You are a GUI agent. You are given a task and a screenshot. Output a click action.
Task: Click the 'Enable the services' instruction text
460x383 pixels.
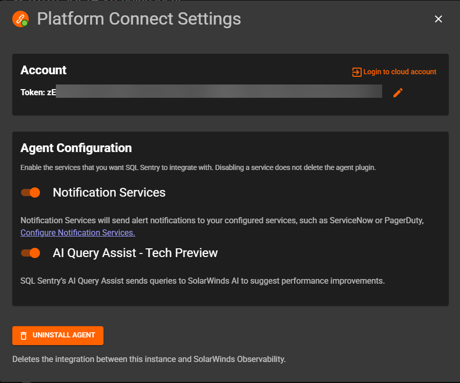[x=198, y=168]
